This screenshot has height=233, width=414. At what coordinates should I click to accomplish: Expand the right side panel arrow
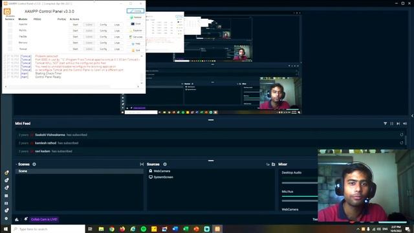click(412, 116)
